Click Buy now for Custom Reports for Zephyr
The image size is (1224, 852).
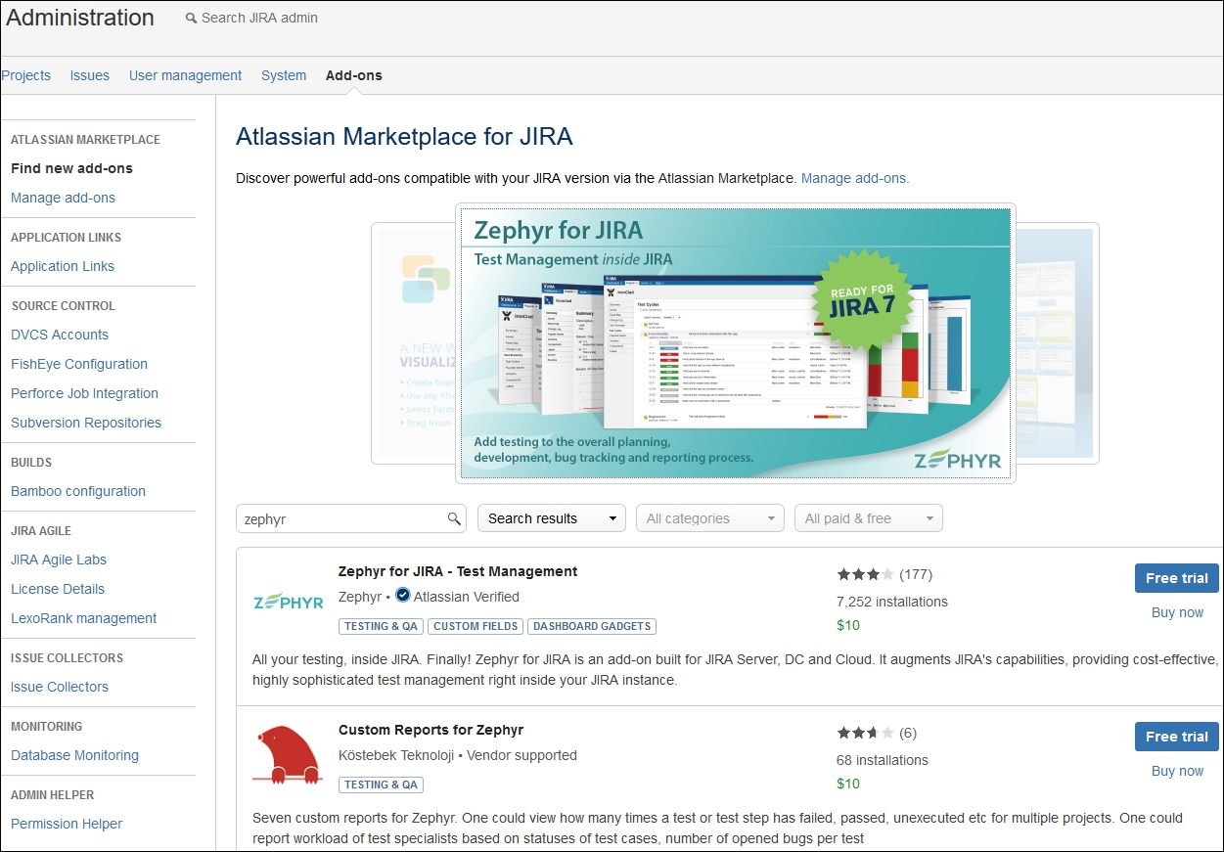(1178, 771)
